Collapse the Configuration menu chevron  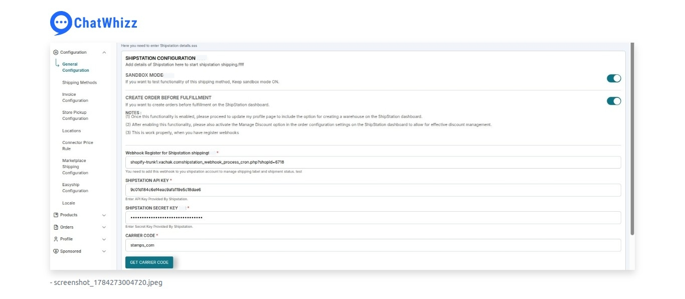104,52
